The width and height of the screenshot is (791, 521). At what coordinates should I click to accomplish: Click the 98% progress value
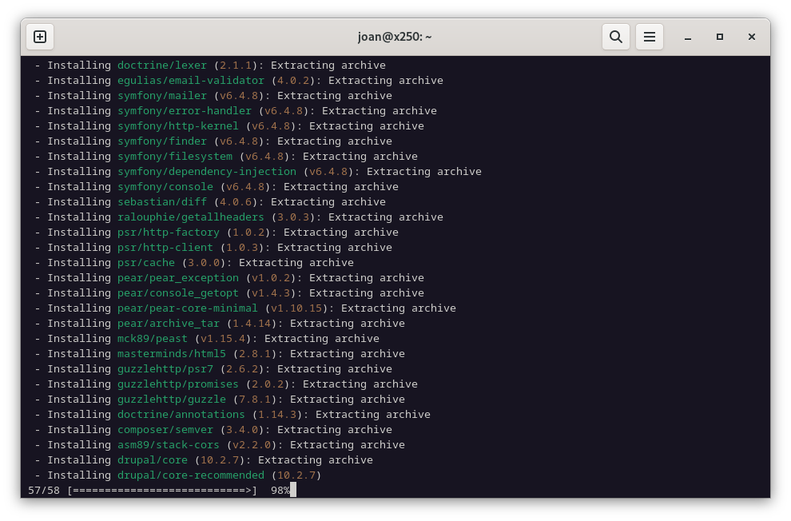point(280,490)
